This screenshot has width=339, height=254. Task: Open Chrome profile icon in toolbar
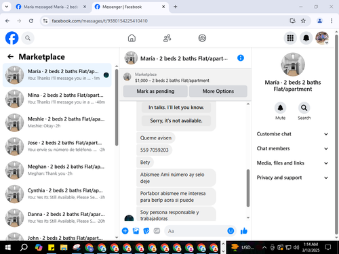point(319,21)
